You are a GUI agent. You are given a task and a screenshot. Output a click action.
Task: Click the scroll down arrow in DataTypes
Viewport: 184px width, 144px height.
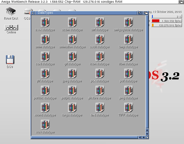click(x=147, y=134)
